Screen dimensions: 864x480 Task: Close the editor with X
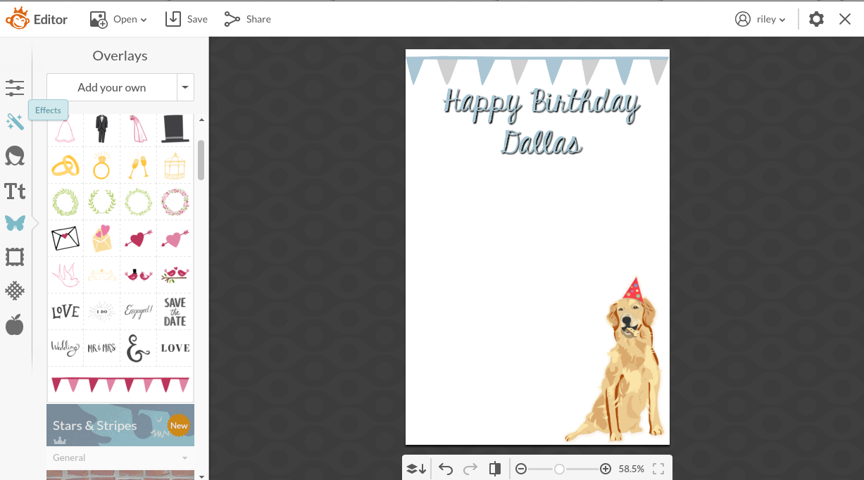coord(845,19)
